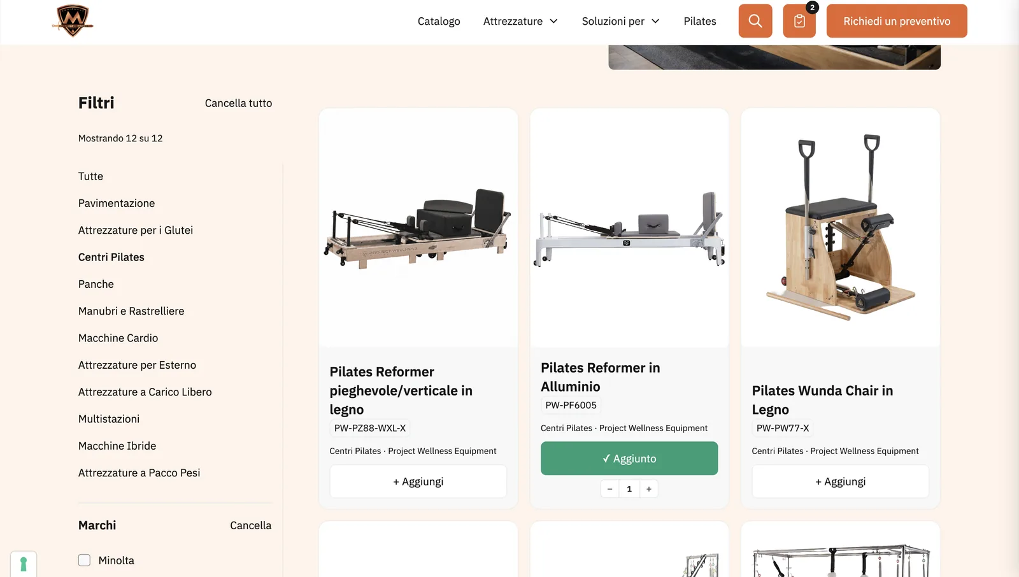The width and height of the screenshot is (1019, 577).
Task: Select the Tutte category filter
Action: point(90,176)
